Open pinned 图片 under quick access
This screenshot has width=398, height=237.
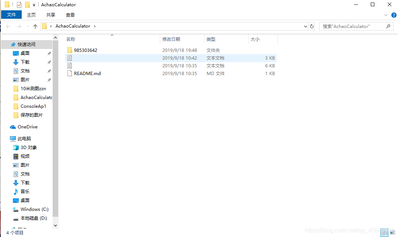[25, 80]
